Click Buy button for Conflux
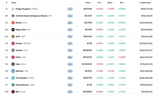The width and height of the screenshot is (158, 95). pos(70,50)
